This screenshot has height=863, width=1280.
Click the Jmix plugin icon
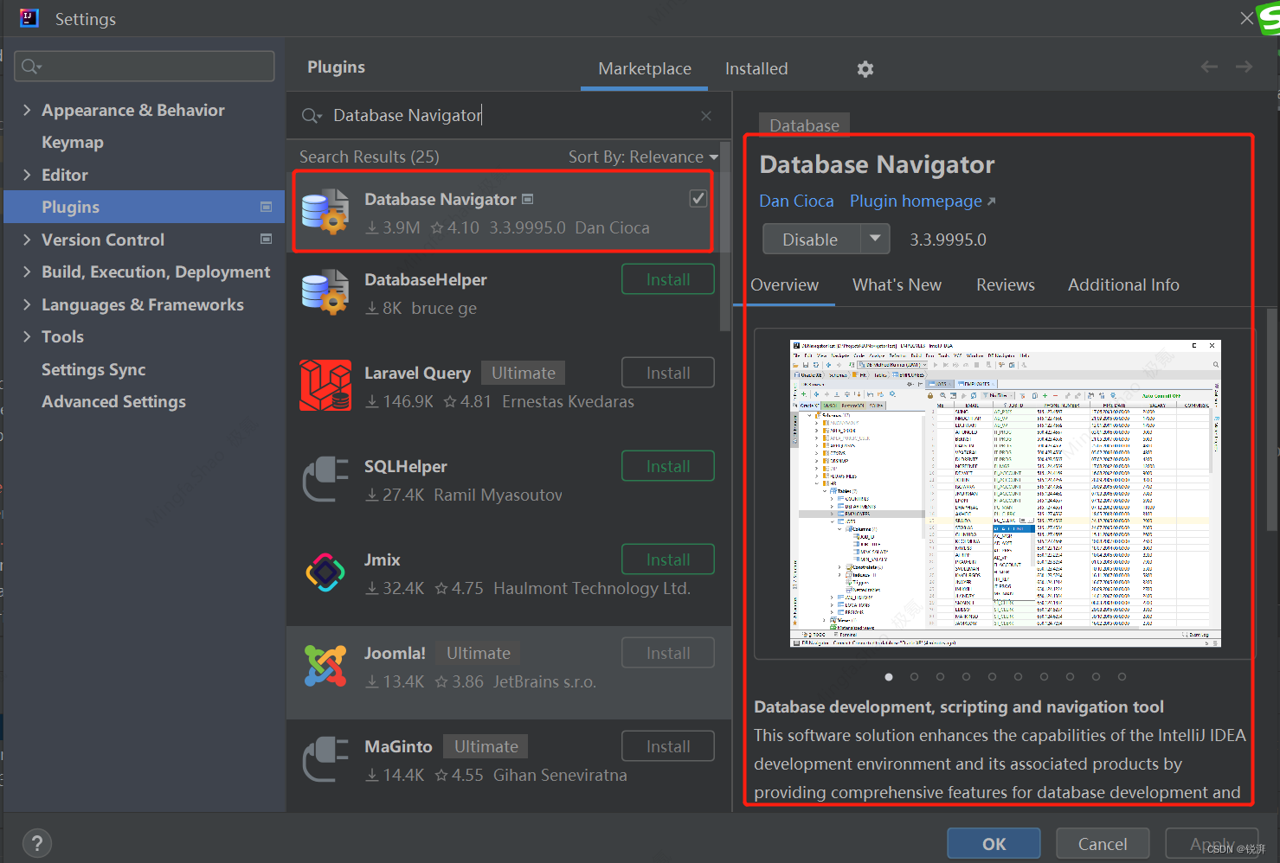[325, 572]
